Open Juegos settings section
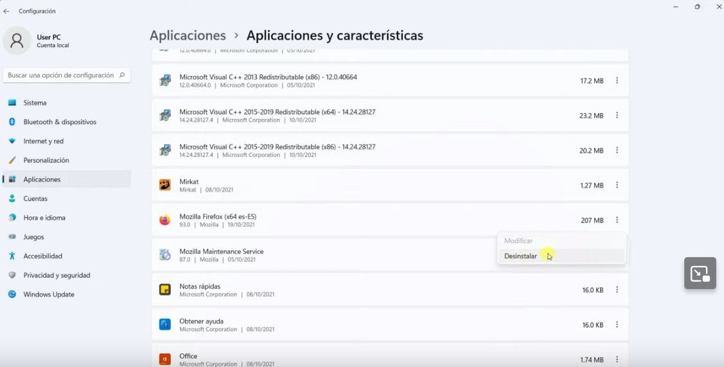Viewport: 724px width, 367px height. tap(67, 237)
